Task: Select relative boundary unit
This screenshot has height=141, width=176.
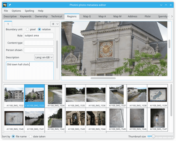Action: [x=39, y=29]
